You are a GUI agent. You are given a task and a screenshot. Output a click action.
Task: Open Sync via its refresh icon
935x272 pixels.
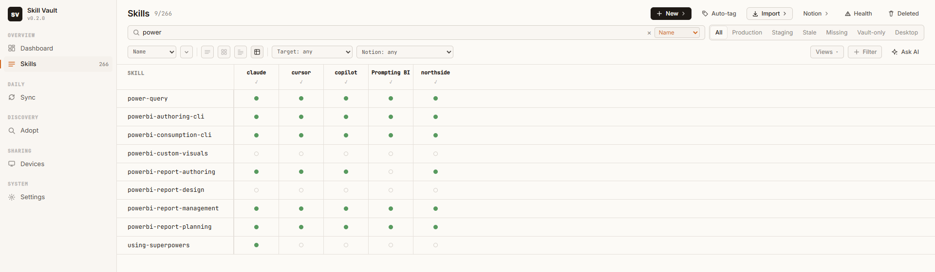tap(12, 97)
